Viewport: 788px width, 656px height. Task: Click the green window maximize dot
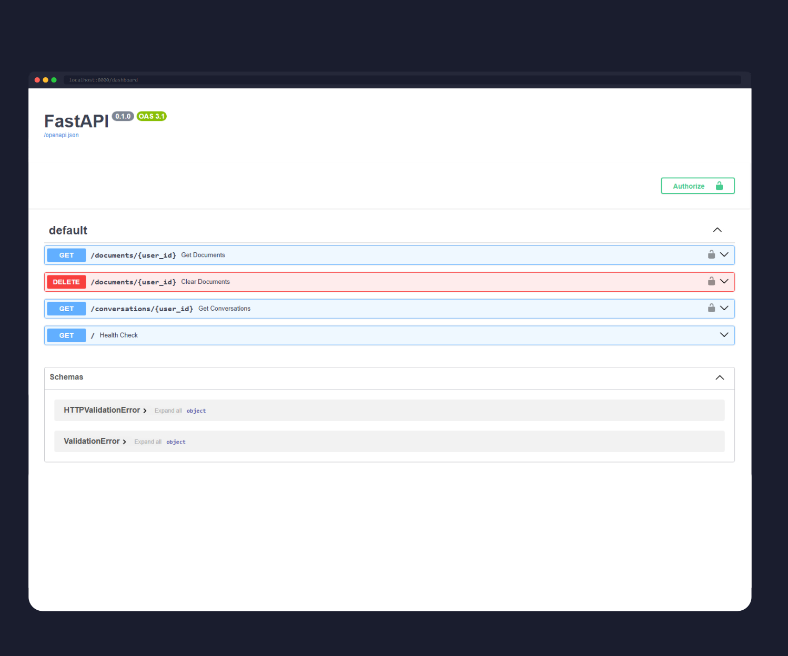click(54, 80)
